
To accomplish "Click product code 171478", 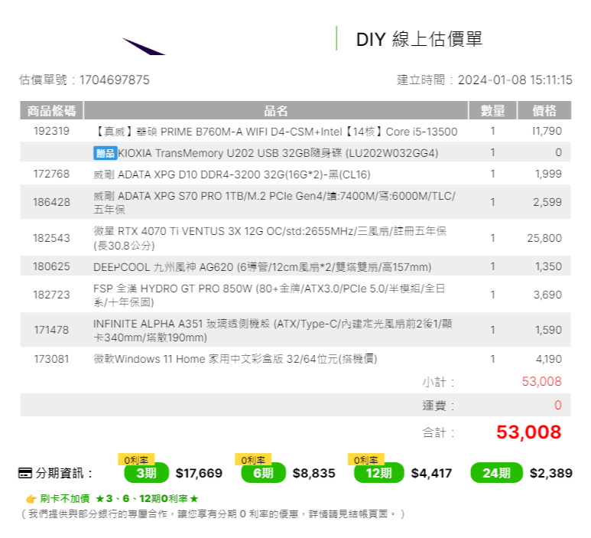I will click(x=52, y=330).
